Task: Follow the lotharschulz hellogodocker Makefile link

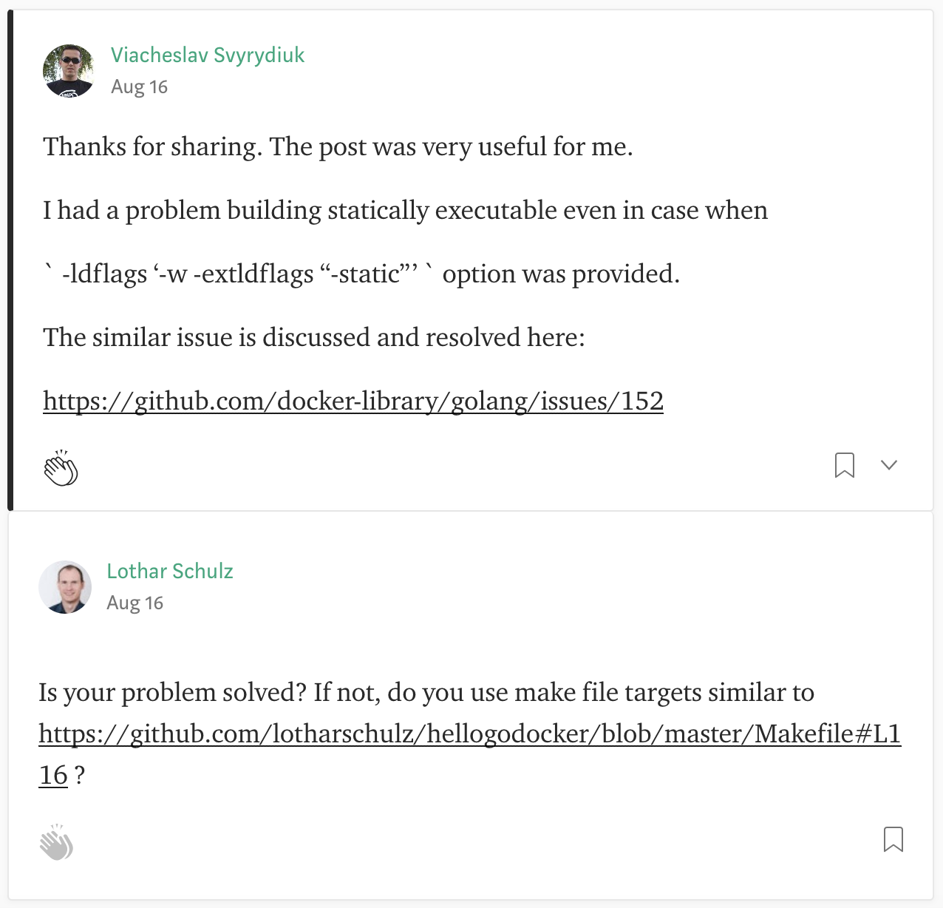Action: pos(469,733)
